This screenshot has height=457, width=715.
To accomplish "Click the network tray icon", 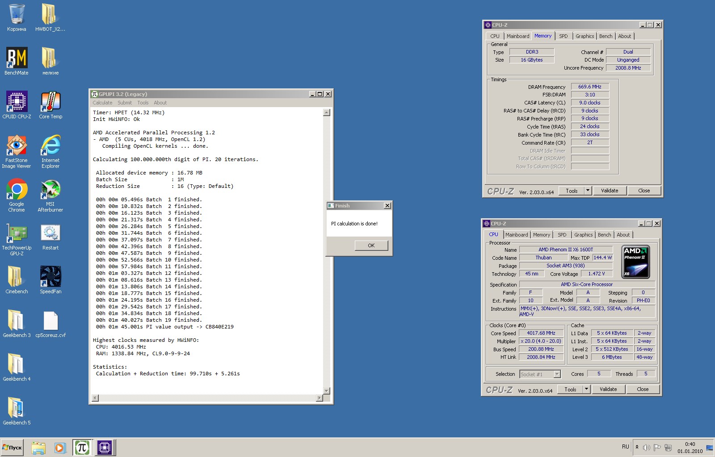I will 668,448.
